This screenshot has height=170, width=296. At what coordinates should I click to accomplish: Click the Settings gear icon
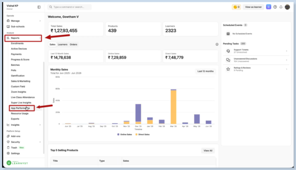8,153
